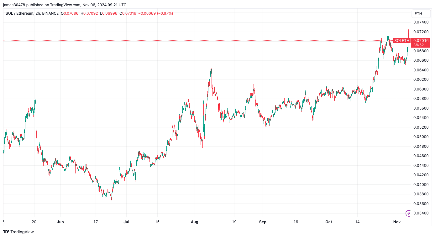Click the change value −0.00069 (−0.97%)
Screen dimensions: 435x237
pyautogui.click(x=156, y=13)
